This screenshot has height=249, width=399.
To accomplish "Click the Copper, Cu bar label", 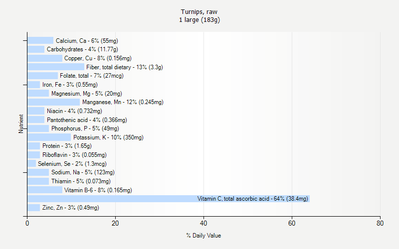I will click(x=98, y=58).
